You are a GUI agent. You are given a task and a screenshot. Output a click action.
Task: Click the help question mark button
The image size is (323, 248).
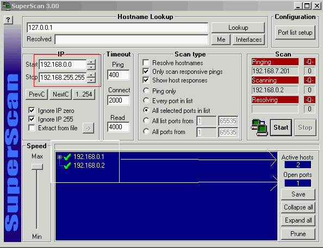(x=8, y=20)
